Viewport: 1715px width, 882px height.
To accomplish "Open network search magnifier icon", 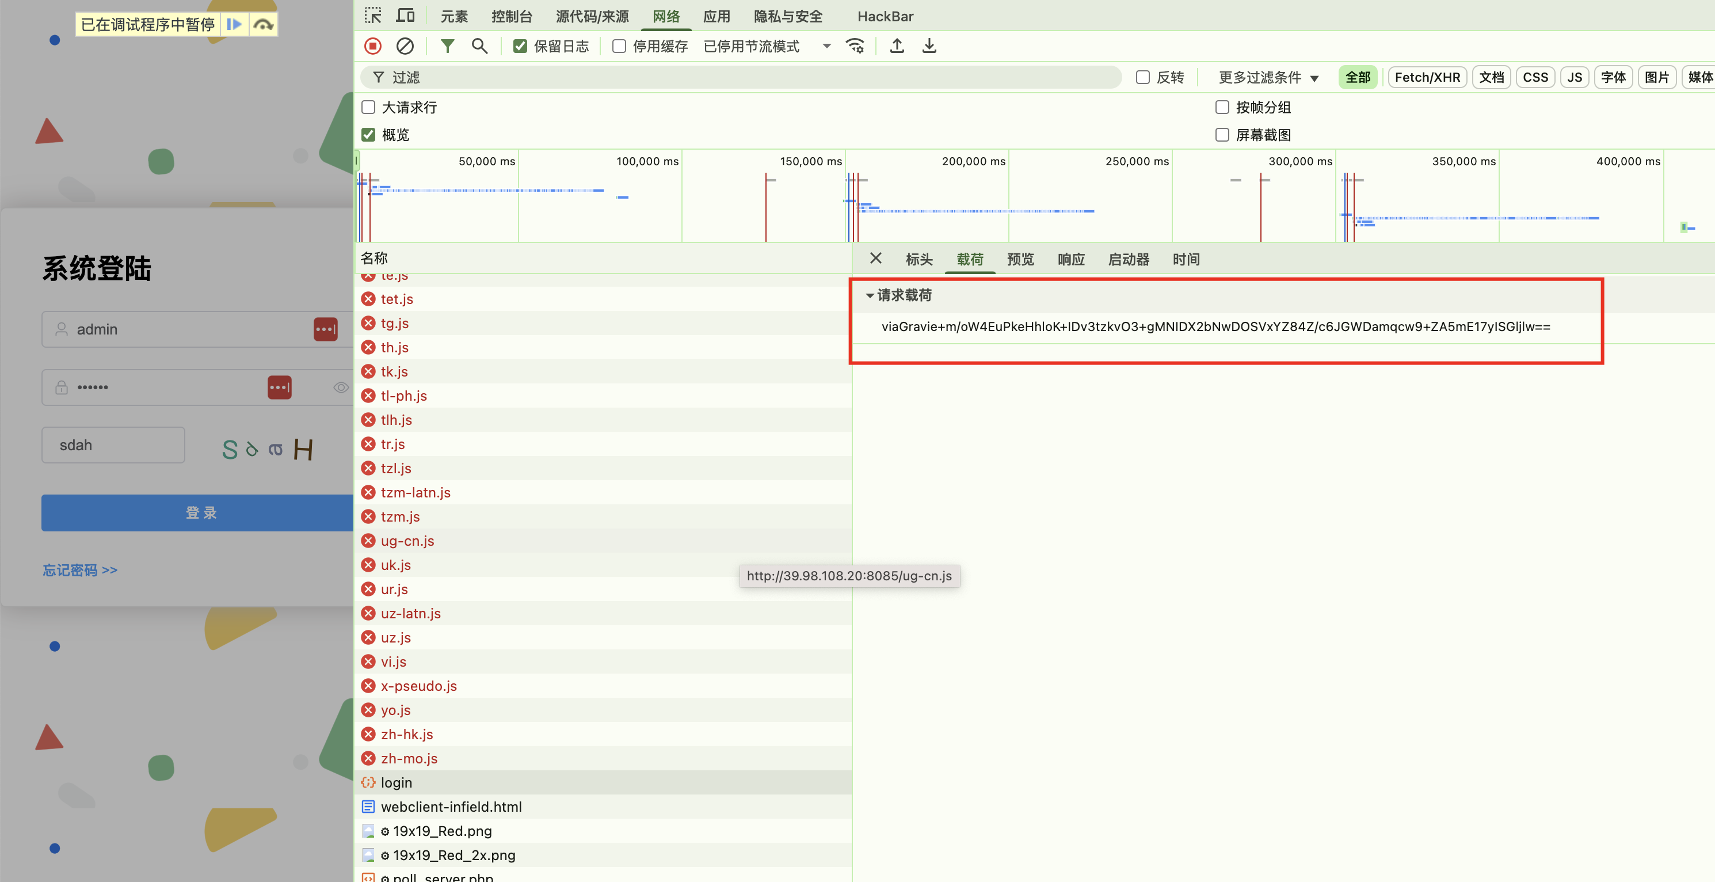I will [479, 46].
